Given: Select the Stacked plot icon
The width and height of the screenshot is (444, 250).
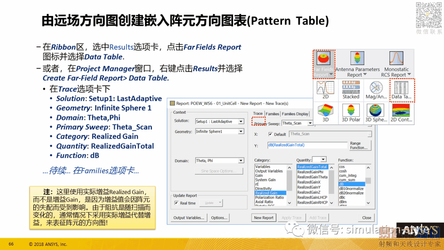Looking at the screenshot, I should click(x=351, y=88).
